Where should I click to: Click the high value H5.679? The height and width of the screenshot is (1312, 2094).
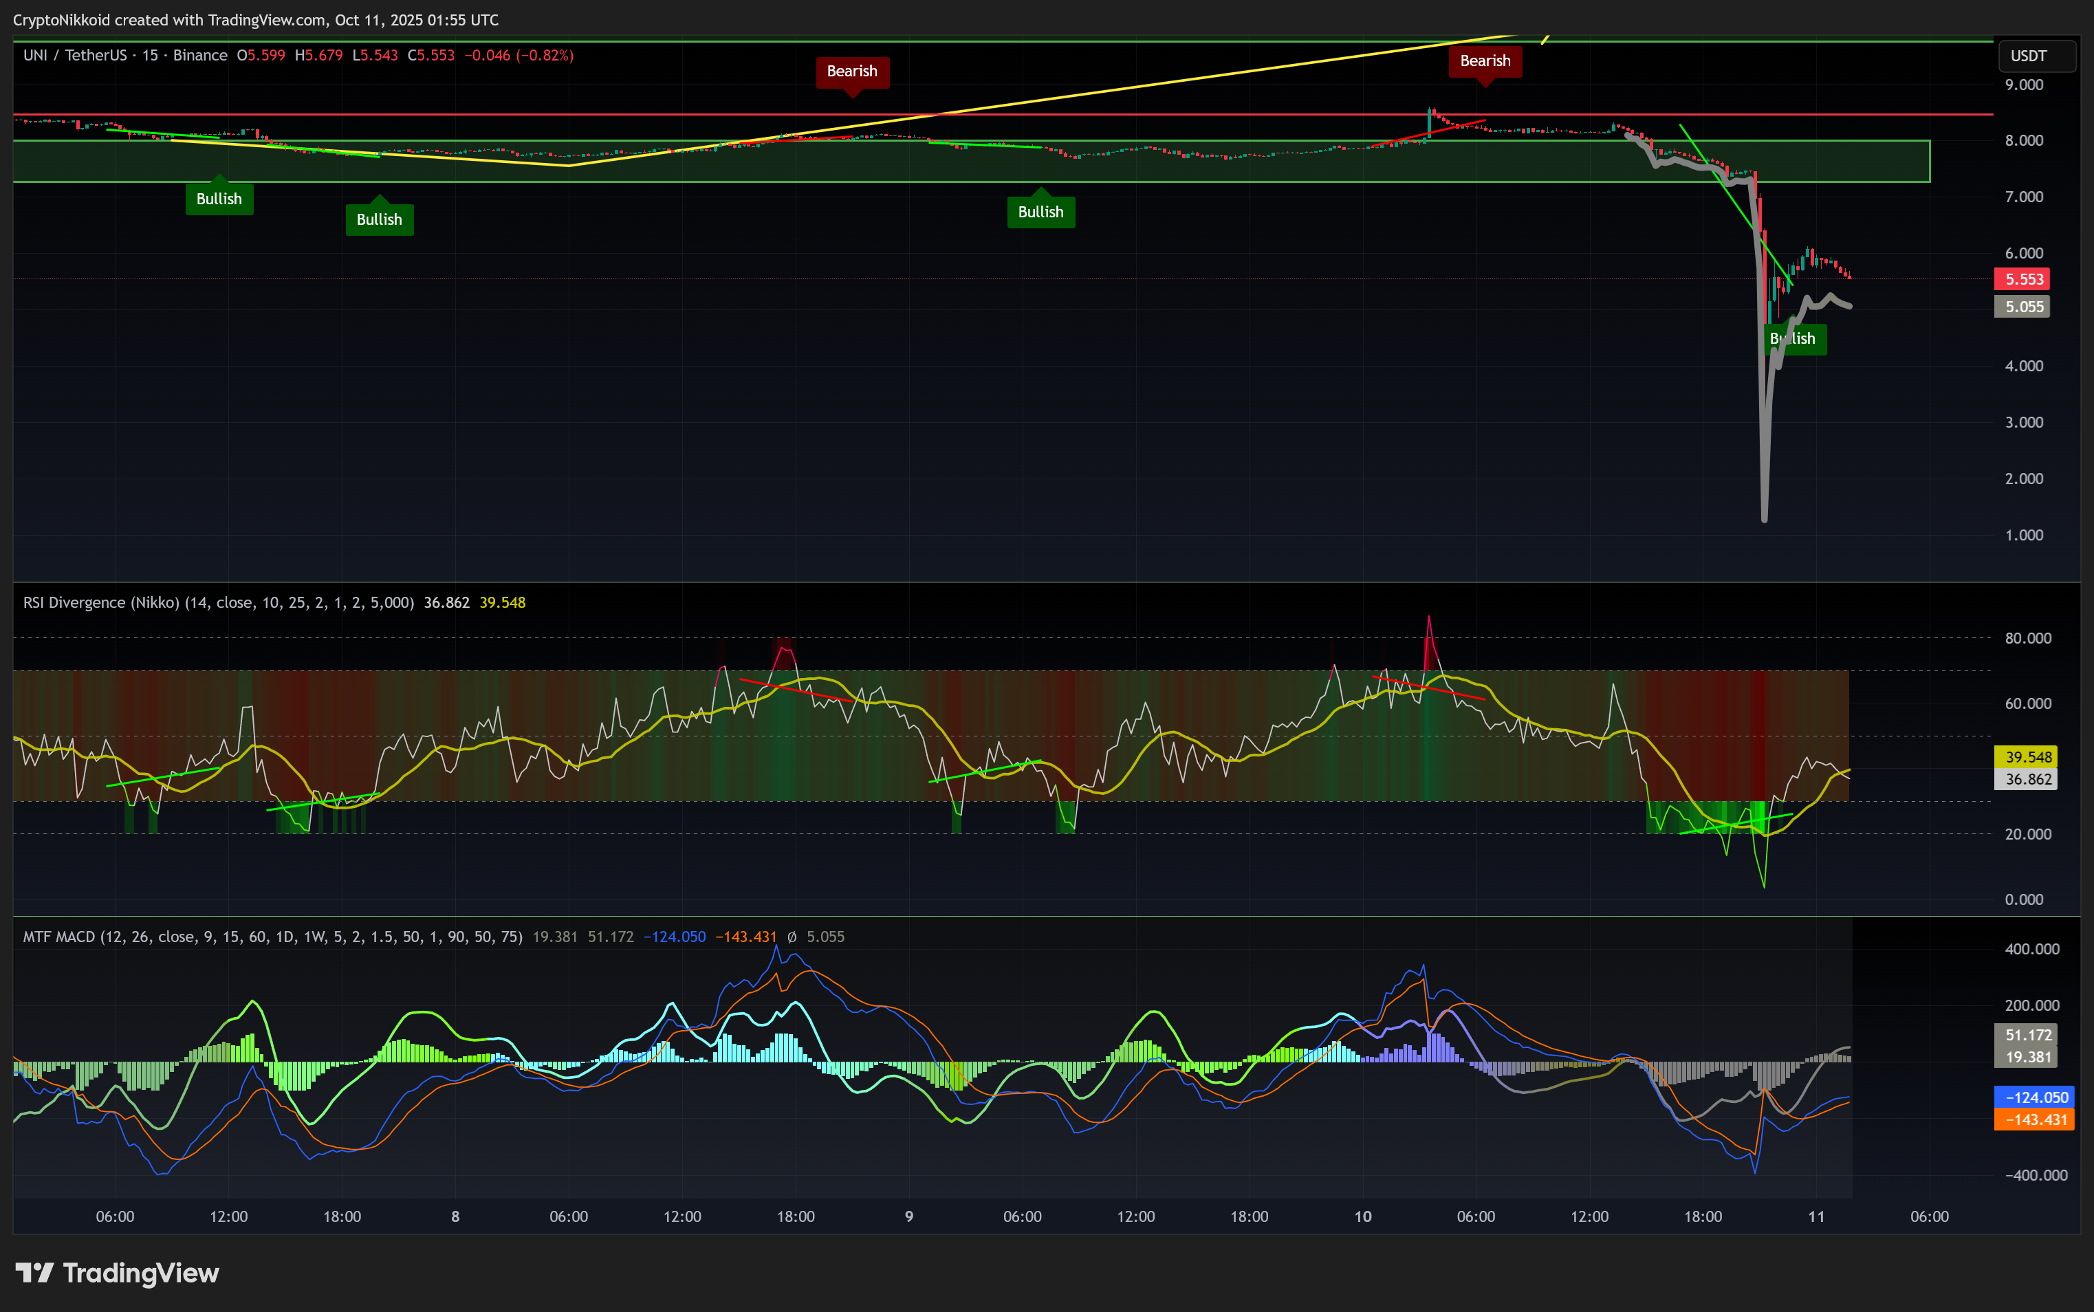pyautogui.click(x=318, y=56)
